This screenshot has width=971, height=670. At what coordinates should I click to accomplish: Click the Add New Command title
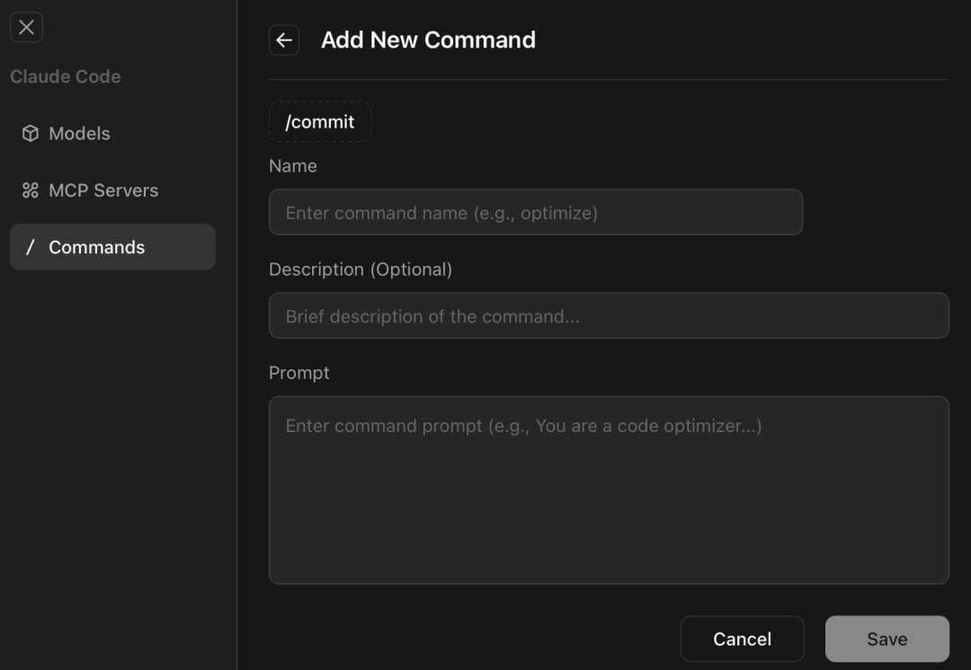coord(429,40)
